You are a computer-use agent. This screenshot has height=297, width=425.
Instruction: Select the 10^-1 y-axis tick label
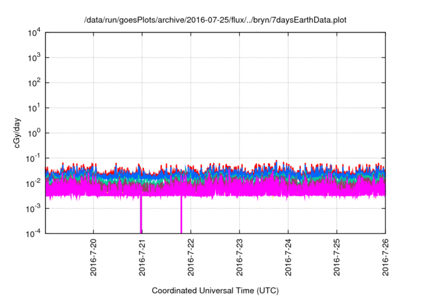pos(35,158)
